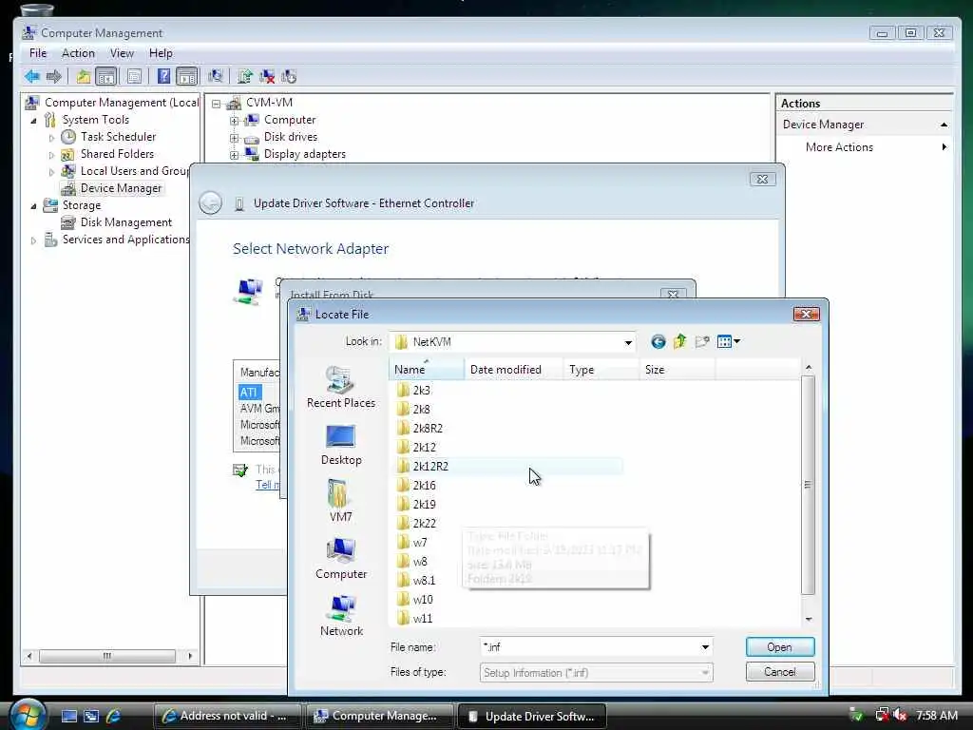Click the Cancel button in Locate File
The image size is (973, 730).
tap(779, 672)
